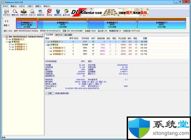Collapse 扩展分区 row in the partition table
The image size is (191, 140).
coord(46,45)
